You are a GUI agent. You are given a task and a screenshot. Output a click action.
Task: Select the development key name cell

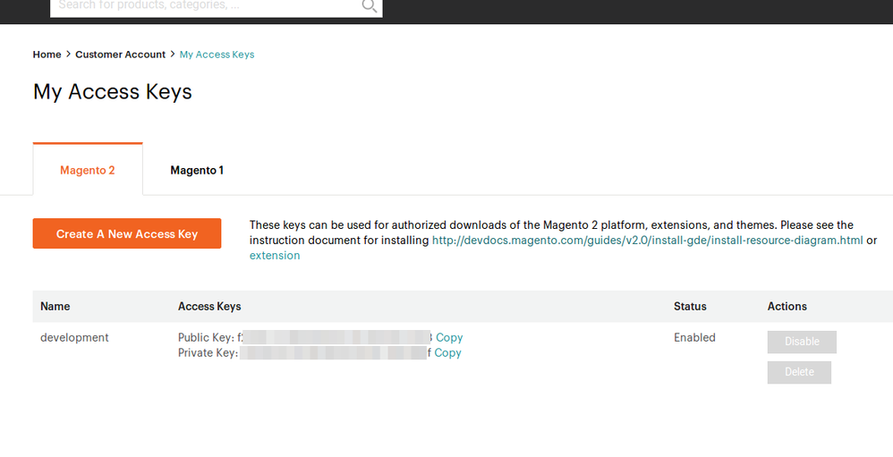(75, 338)
